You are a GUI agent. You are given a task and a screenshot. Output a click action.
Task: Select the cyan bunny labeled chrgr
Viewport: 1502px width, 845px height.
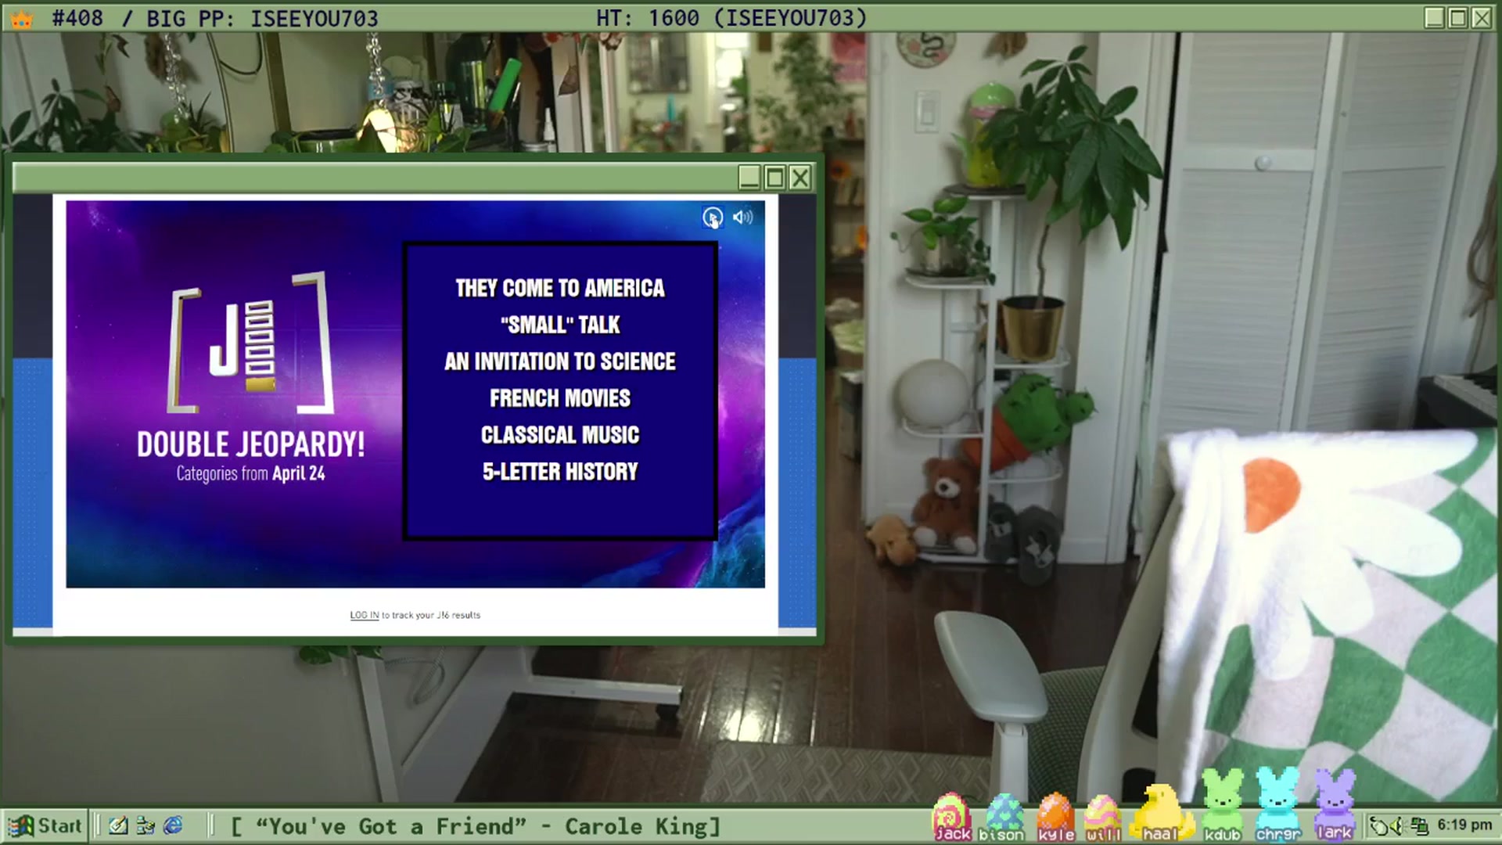point(1277,806)
